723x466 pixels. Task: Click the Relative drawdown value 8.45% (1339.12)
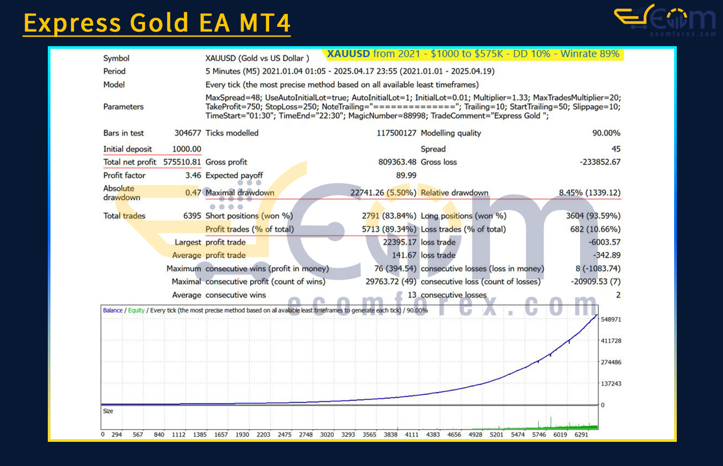pos(590,193)
